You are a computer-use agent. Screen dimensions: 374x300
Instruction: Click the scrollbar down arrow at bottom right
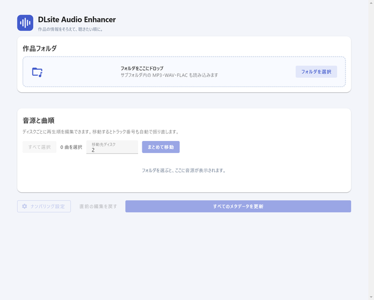(x=371, y=298)
